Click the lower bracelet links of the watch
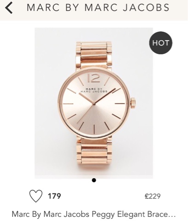188x221 pixels. click(94, 152)
